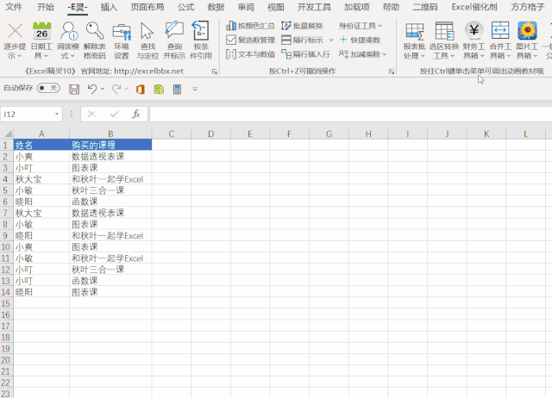Viewport: 552px width, 398px height.
Task: Expand the Redo history dropdown arrow
Action: (127, 89)
